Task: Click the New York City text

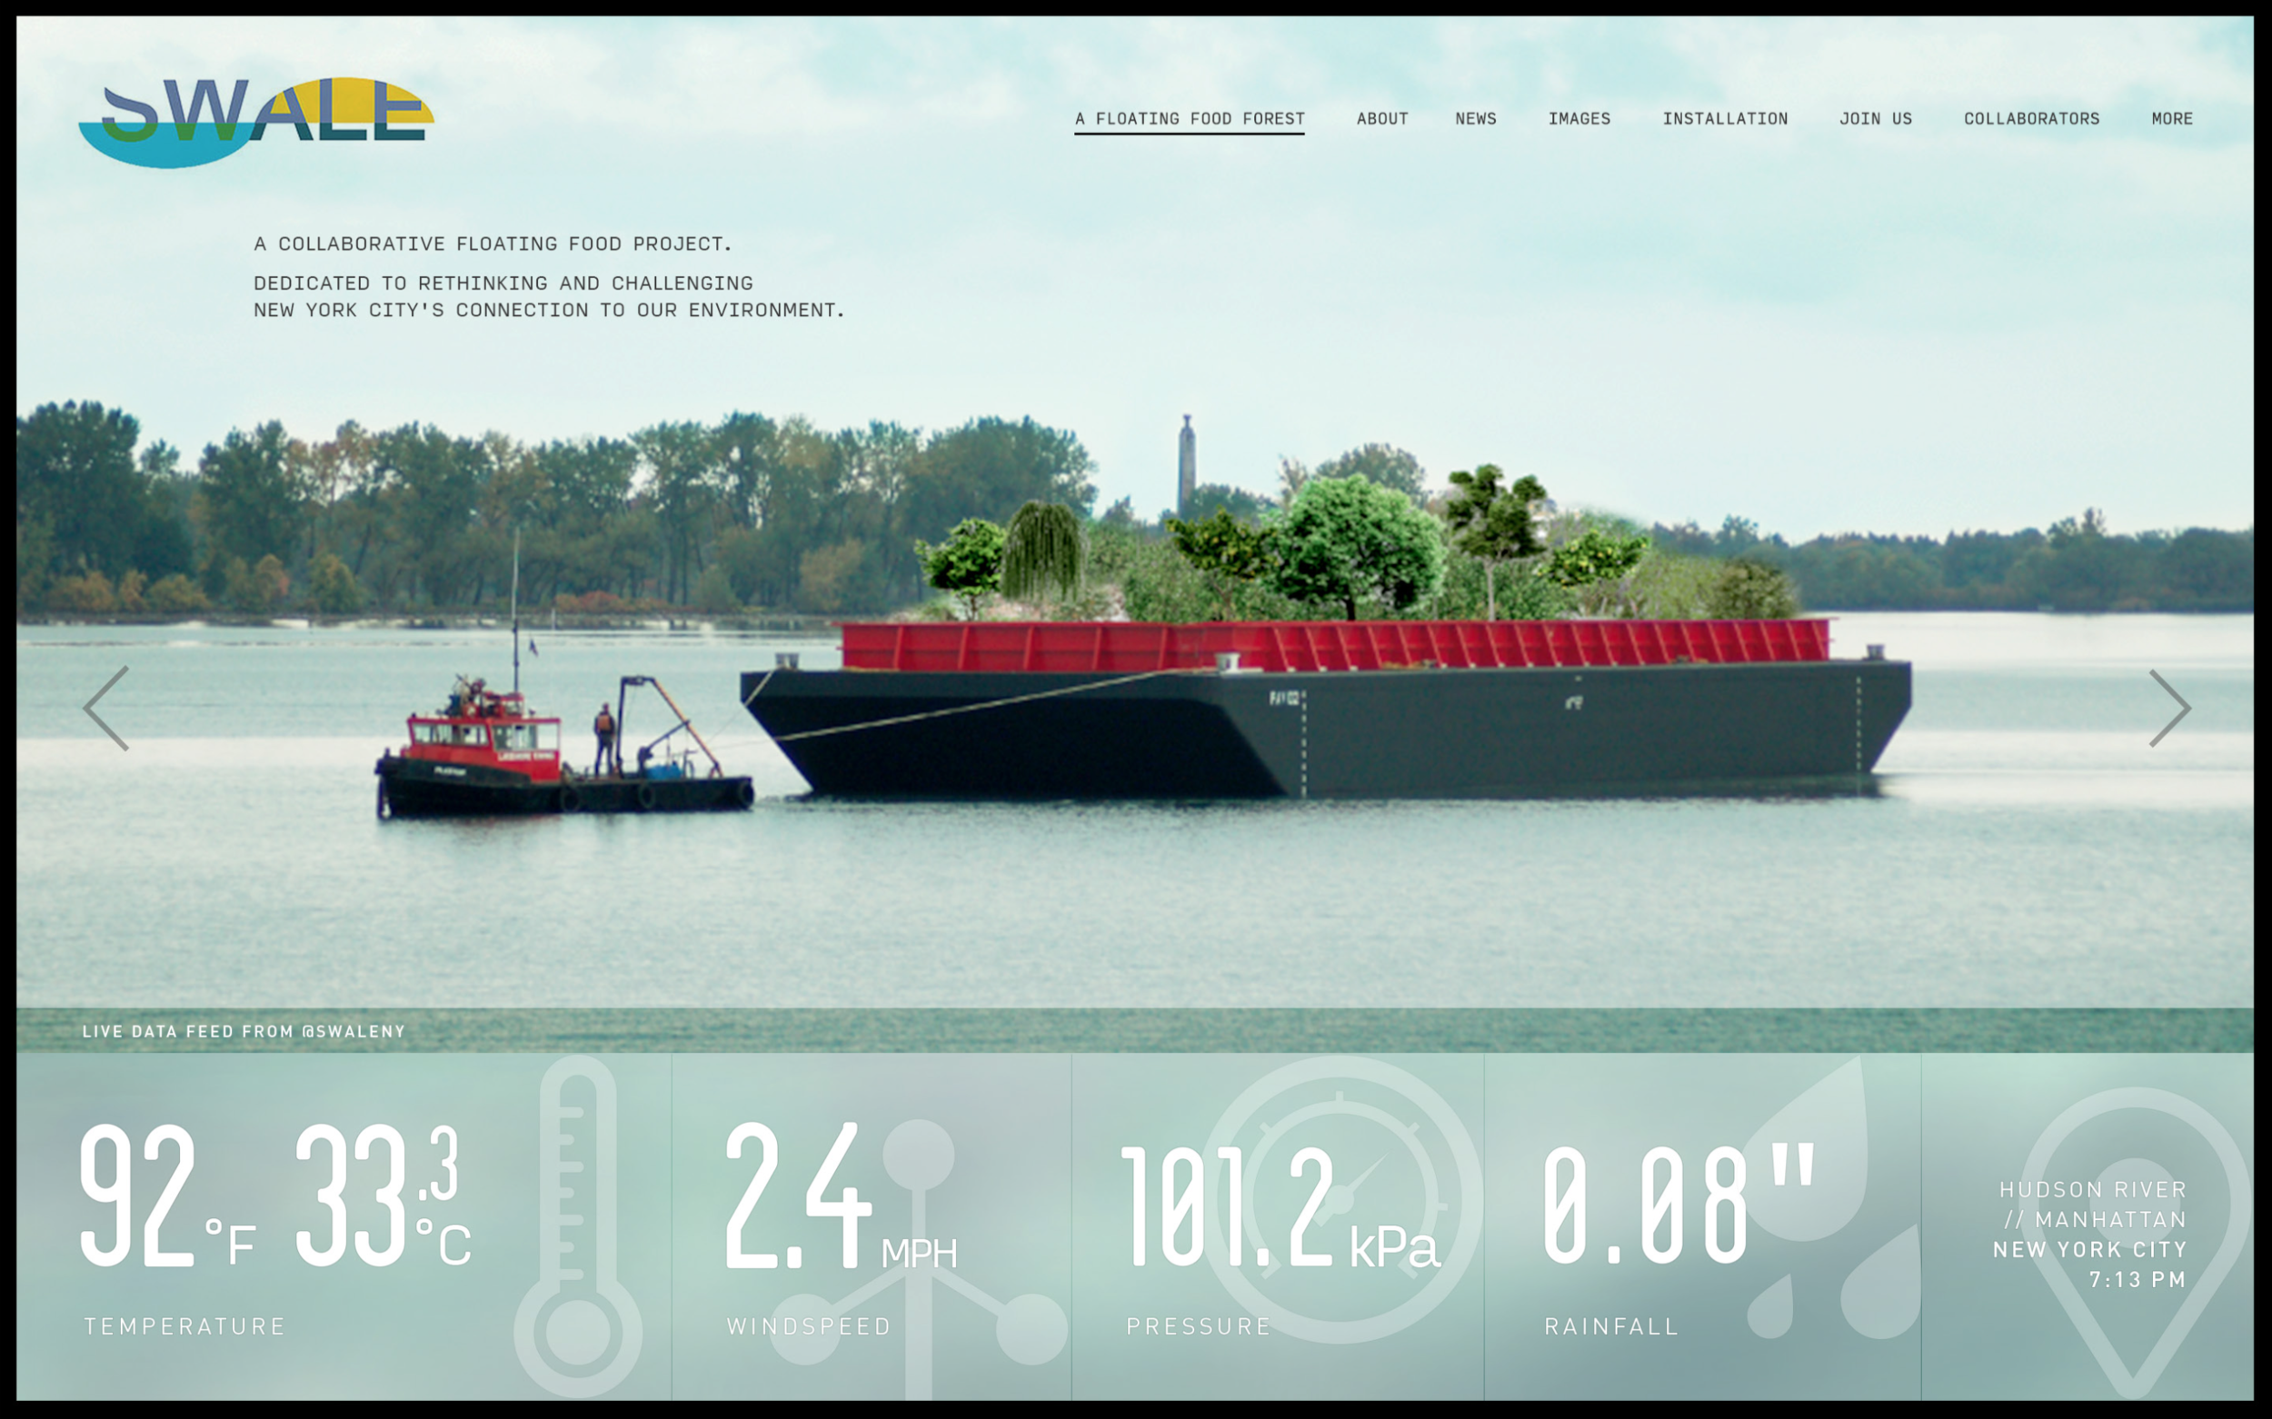Action: coord(2090,1250)
